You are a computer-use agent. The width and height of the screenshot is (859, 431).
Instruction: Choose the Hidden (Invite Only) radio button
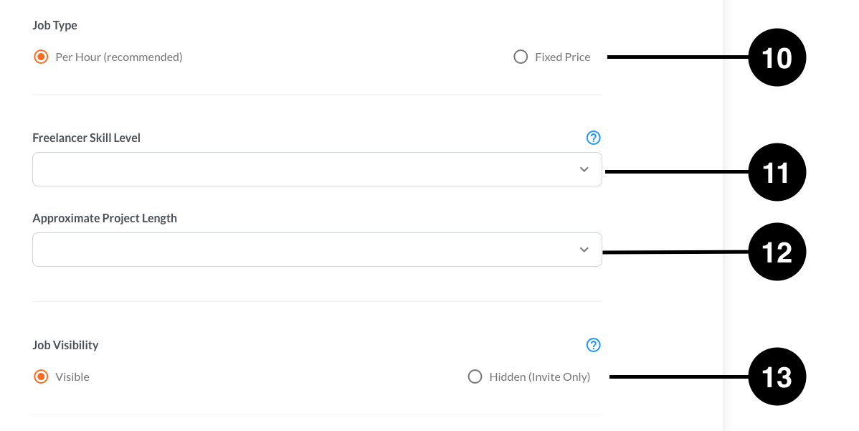(475, 376)
